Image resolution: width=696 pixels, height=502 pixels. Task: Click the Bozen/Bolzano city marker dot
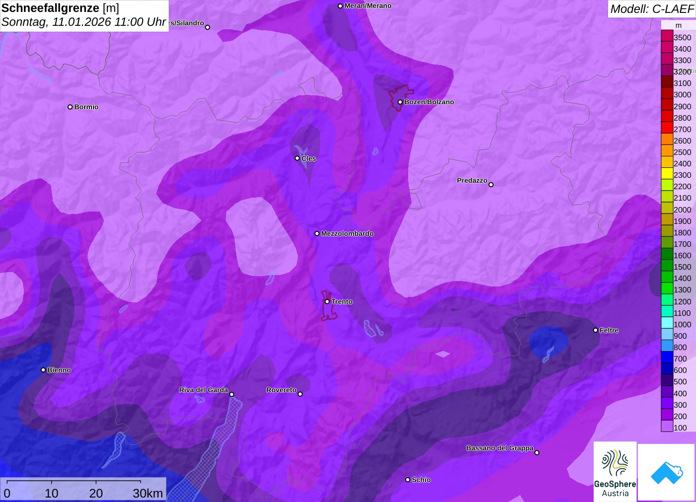[x=400, y=102]
